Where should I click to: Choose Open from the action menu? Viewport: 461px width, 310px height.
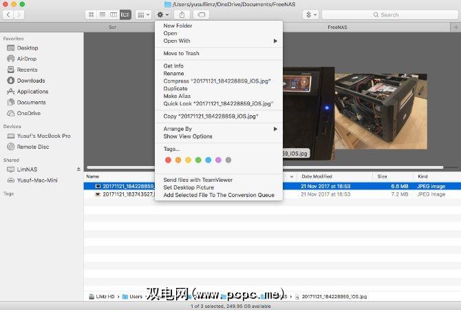coord(219,33)
